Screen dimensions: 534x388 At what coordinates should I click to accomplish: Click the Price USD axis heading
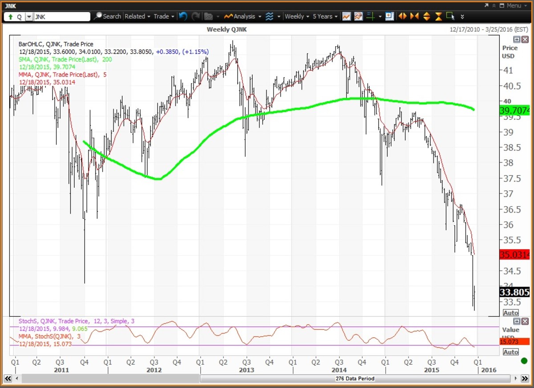point(510,52)
